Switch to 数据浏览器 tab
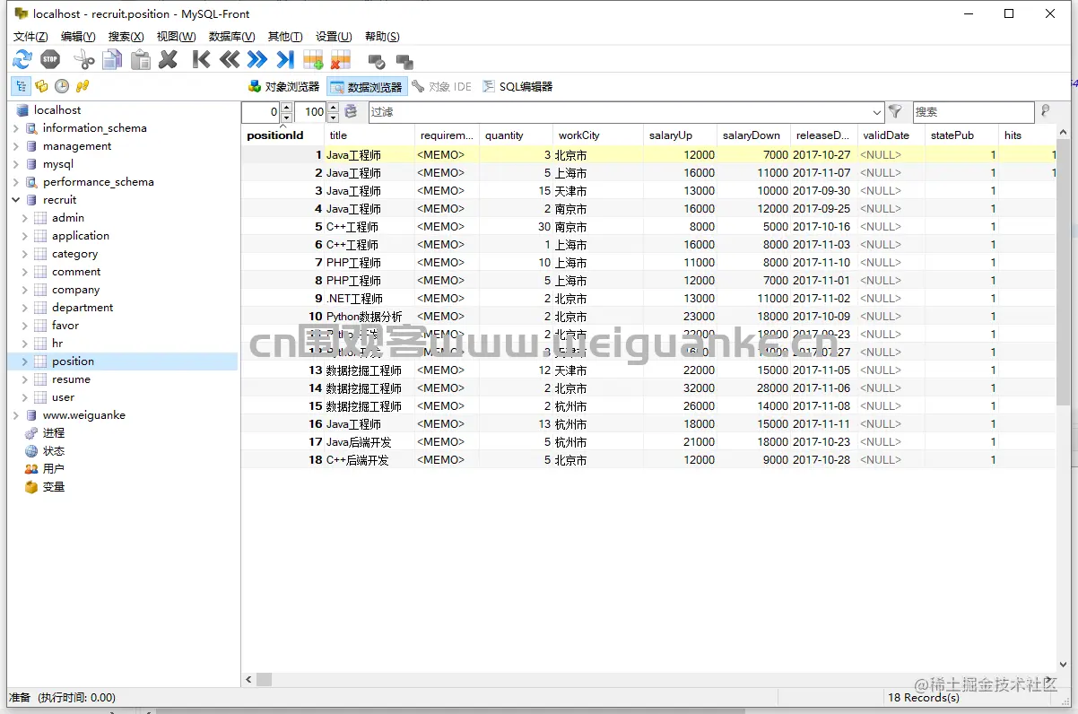Viewport: 1078px width, 714px height. pos(366,87)
